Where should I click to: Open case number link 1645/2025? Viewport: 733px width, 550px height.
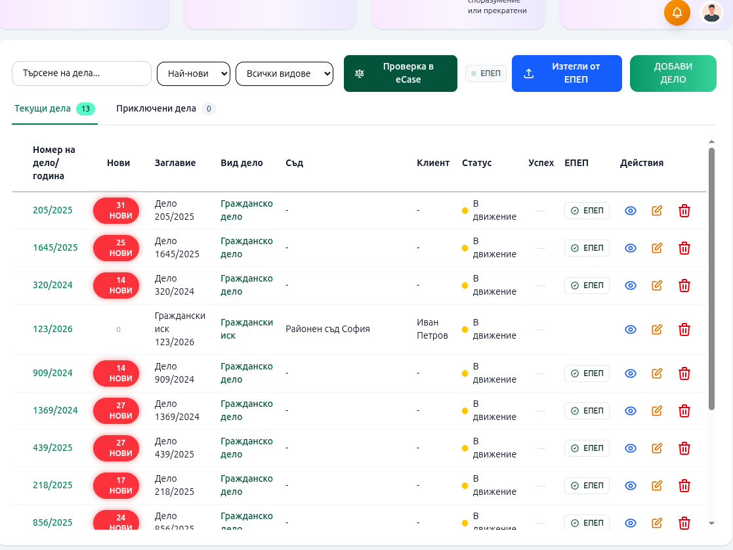pyautogui.click(x=55, y=248)
